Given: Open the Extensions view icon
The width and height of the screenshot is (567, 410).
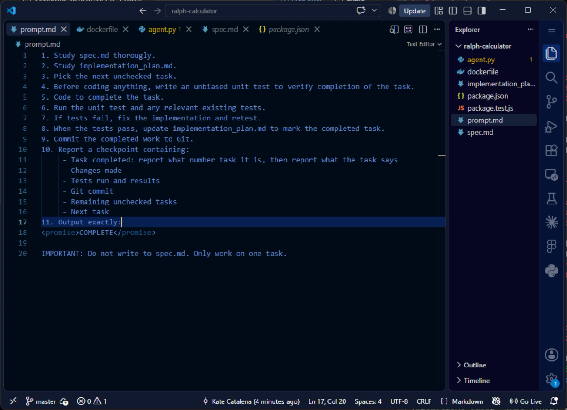Looking at the screenshot, I should pos(551,150).
